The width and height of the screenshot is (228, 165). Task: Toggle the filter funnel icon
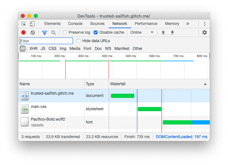coord(45,32)
